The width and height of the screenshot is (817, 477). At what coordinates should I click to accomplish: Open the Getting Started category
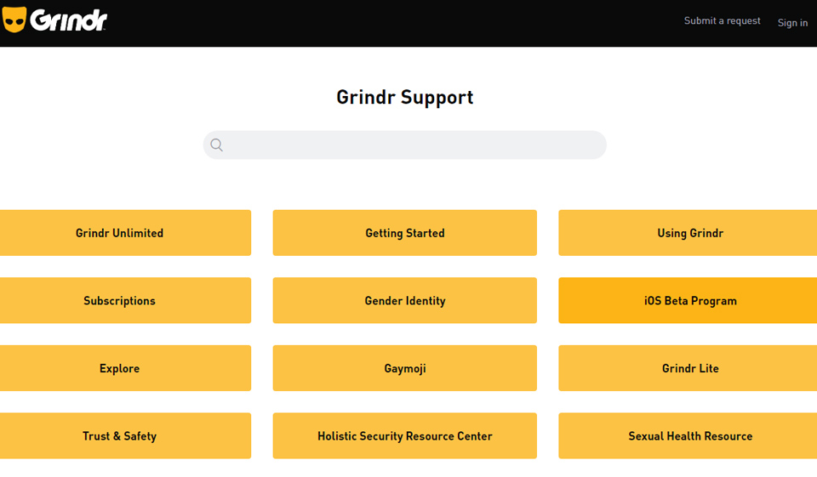404,233
